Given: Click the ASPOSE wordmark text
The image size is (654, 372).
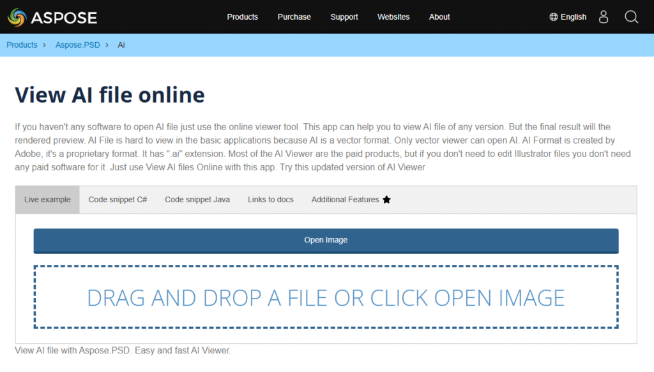Looking at the screenshot, I should [x=64, y=17].
